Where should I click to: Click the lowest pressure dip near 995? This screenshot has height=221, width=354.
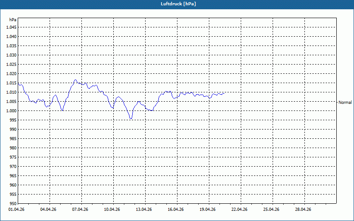point(131,118)
